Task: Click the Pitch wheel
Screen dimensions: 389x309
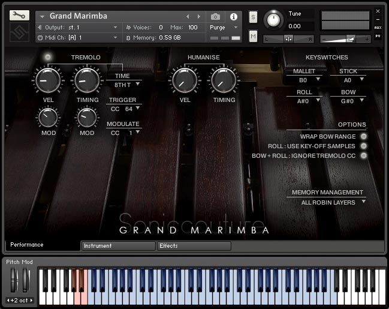Action: point(14,280)
